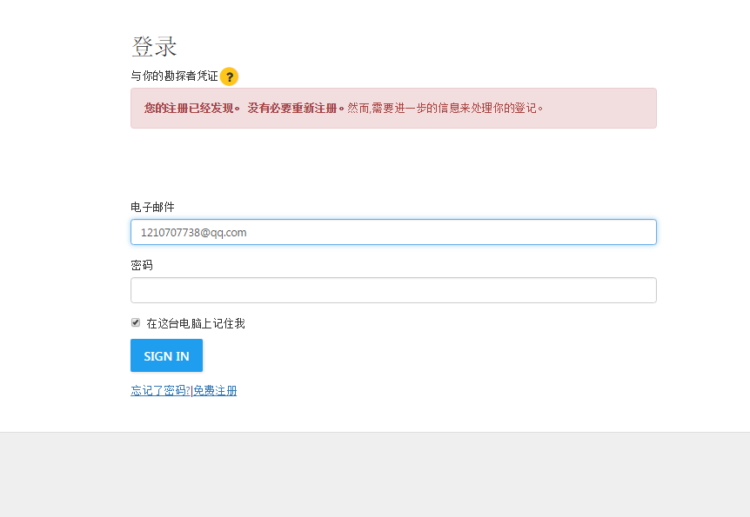Screen dimensions: 750x517
Task: Click the gray footer area below the form
Action: coord(374,474)
